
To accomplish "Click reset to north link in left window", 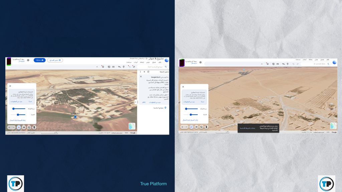I will (x=17, y=120).
